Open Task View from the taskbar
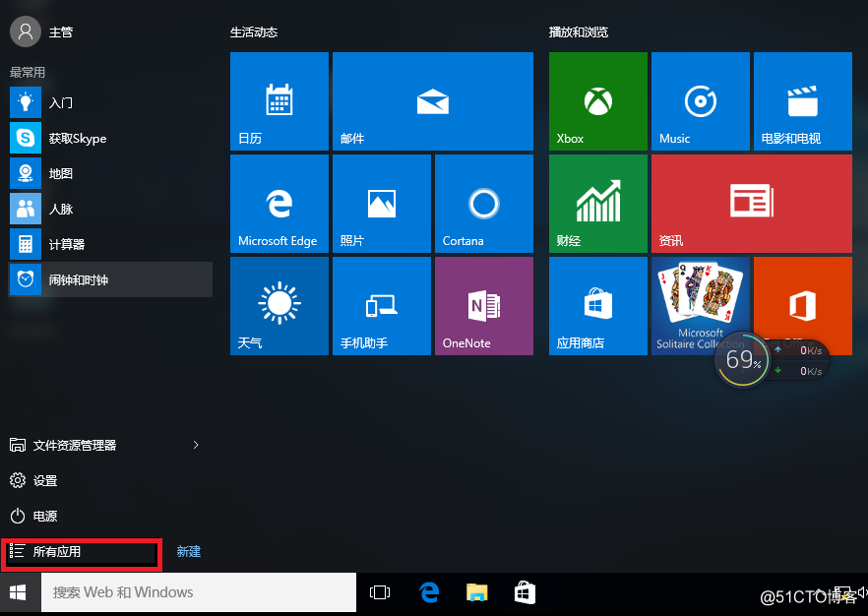This screenshot has width=868, height=616. tap(380, 592)
